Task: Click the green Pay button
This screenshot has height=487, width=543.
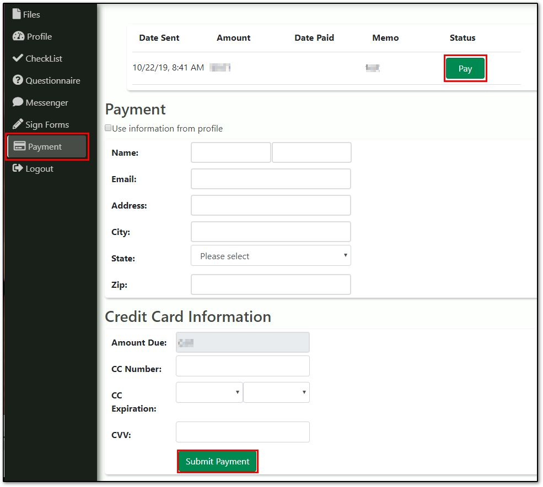Action: [465, 68]
